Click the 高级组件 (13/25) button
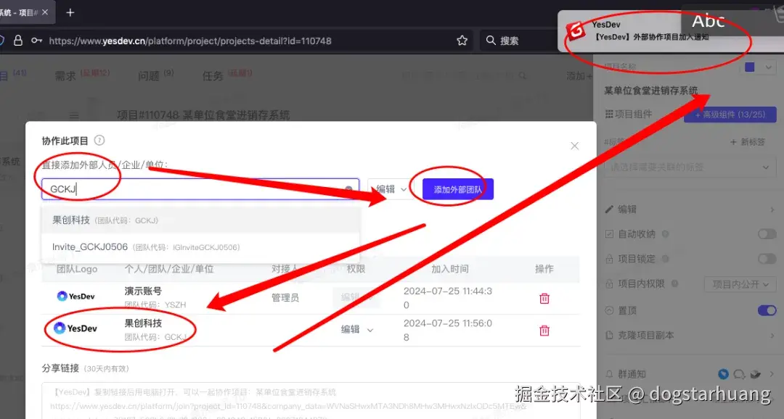 tap(730, 114)
